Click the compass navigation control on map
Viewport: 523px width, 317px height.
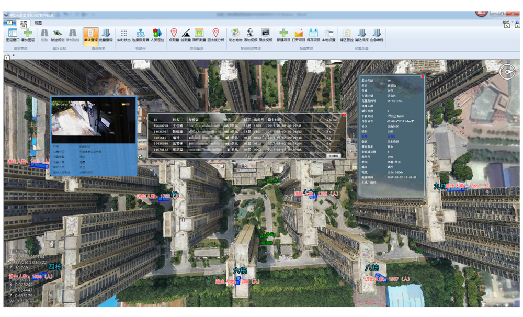[507, 72]
